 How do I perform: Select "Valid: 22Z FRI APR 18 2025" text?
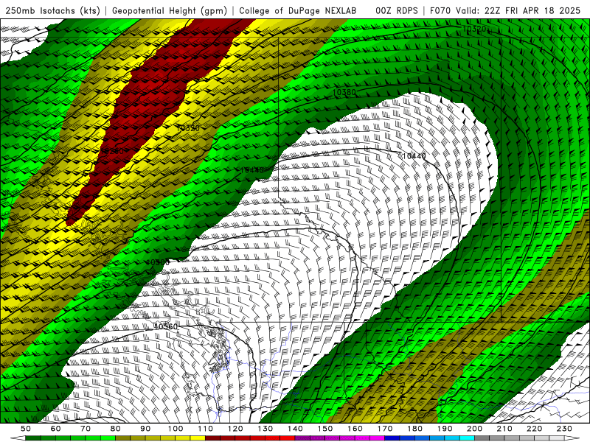point(518,11)
